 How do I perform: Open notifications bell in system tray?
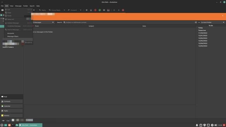[197, 125]
